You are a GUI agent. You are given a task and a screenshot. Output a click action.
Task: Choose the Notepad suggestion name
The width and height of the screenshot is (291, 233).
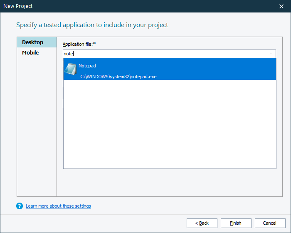87,66
